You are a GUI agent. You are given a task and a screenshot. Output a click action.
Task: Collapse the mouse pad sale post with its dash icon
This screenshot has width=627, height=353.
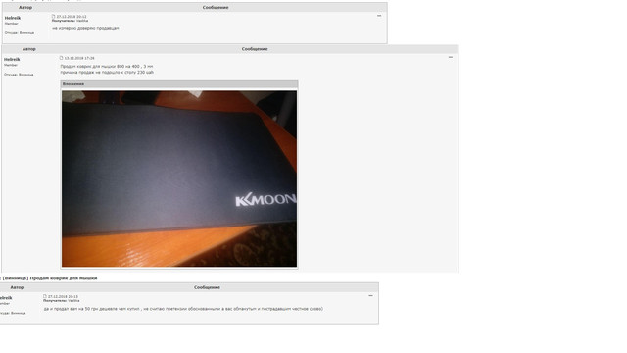coord(451,57)
